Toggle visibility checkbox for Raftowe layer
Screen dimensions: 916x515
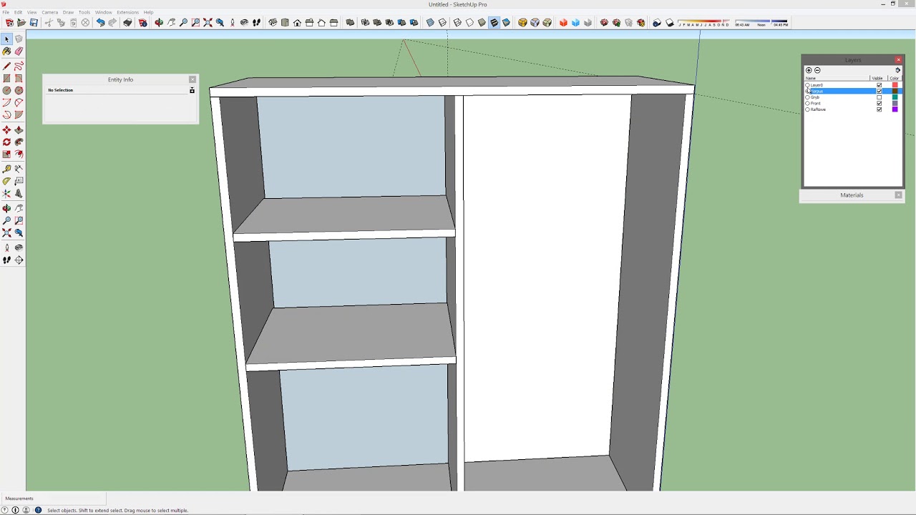[x=880, y=109]
